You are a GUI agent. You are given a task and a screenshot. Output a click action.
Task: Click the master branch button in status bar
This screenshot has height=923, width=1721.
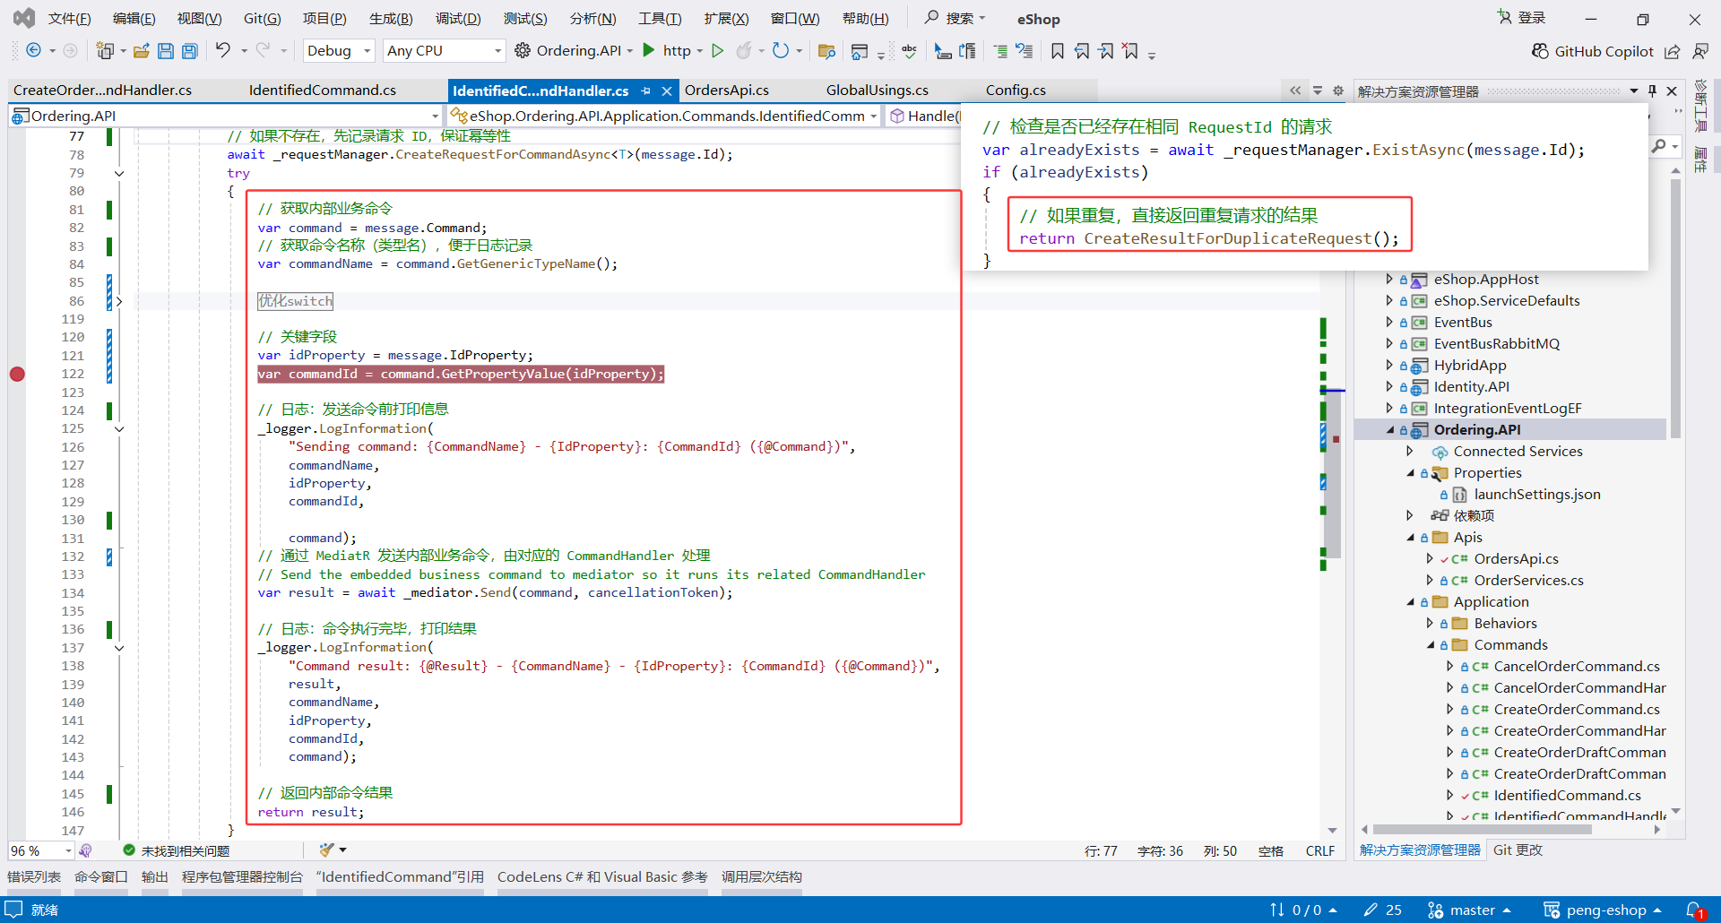pos(1471,910)
